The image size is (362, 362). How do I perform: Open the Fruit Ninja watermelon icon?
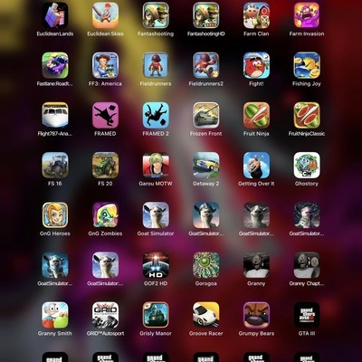click(x=256, y=115)
